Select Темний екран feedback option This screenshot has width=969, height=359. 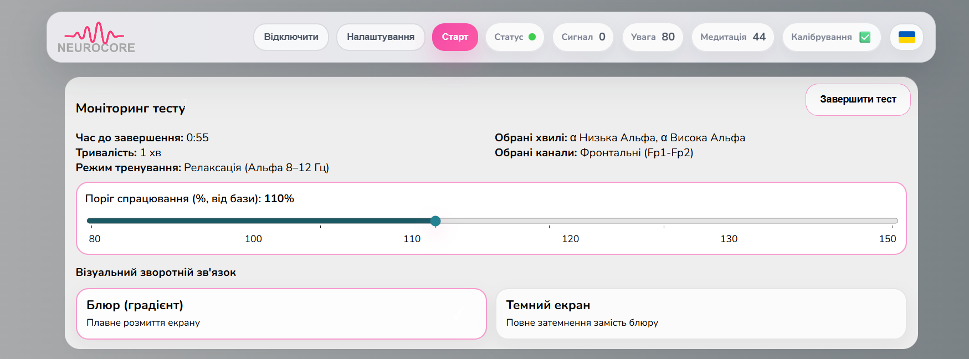point(701,314)
